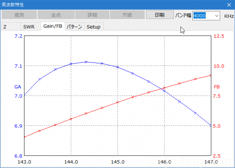Switch to the Z tab
Image resolution: width=235 pixels, height=168 pixels.
coord(5,27)
